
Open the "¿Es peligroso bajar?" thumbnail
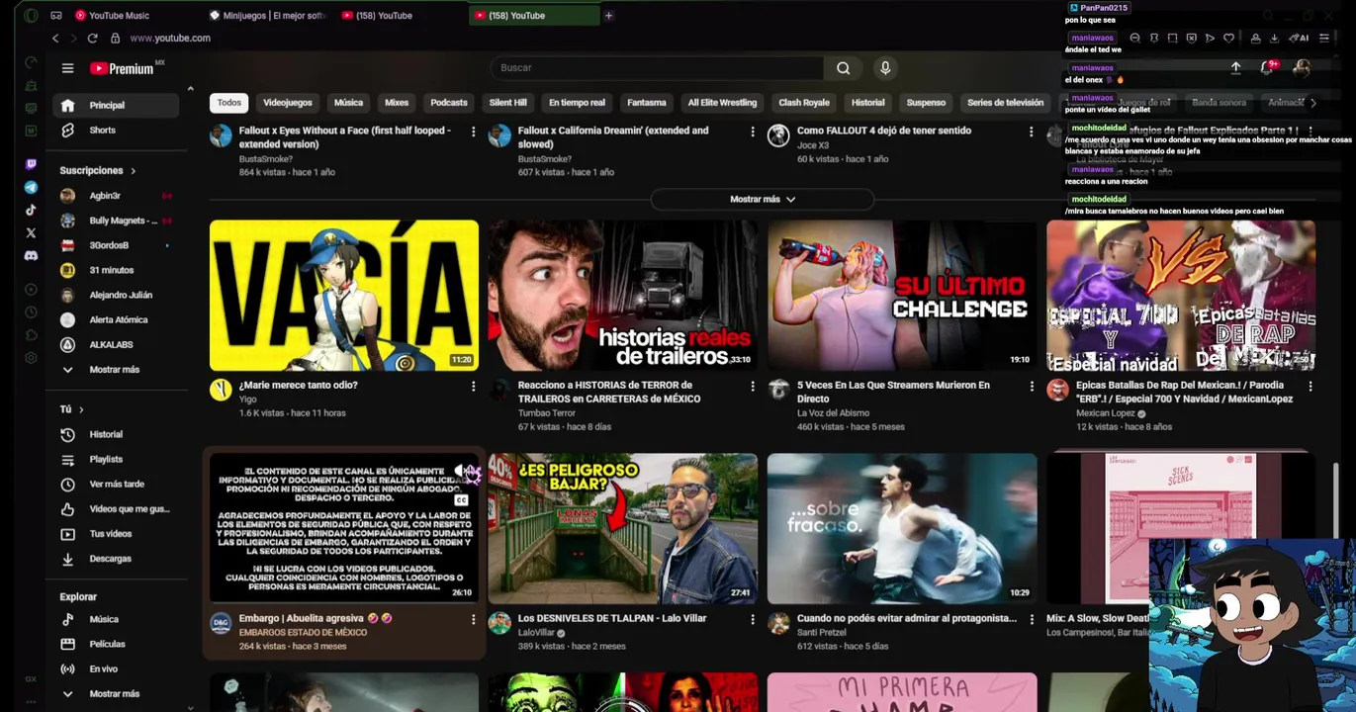point(623,529)
